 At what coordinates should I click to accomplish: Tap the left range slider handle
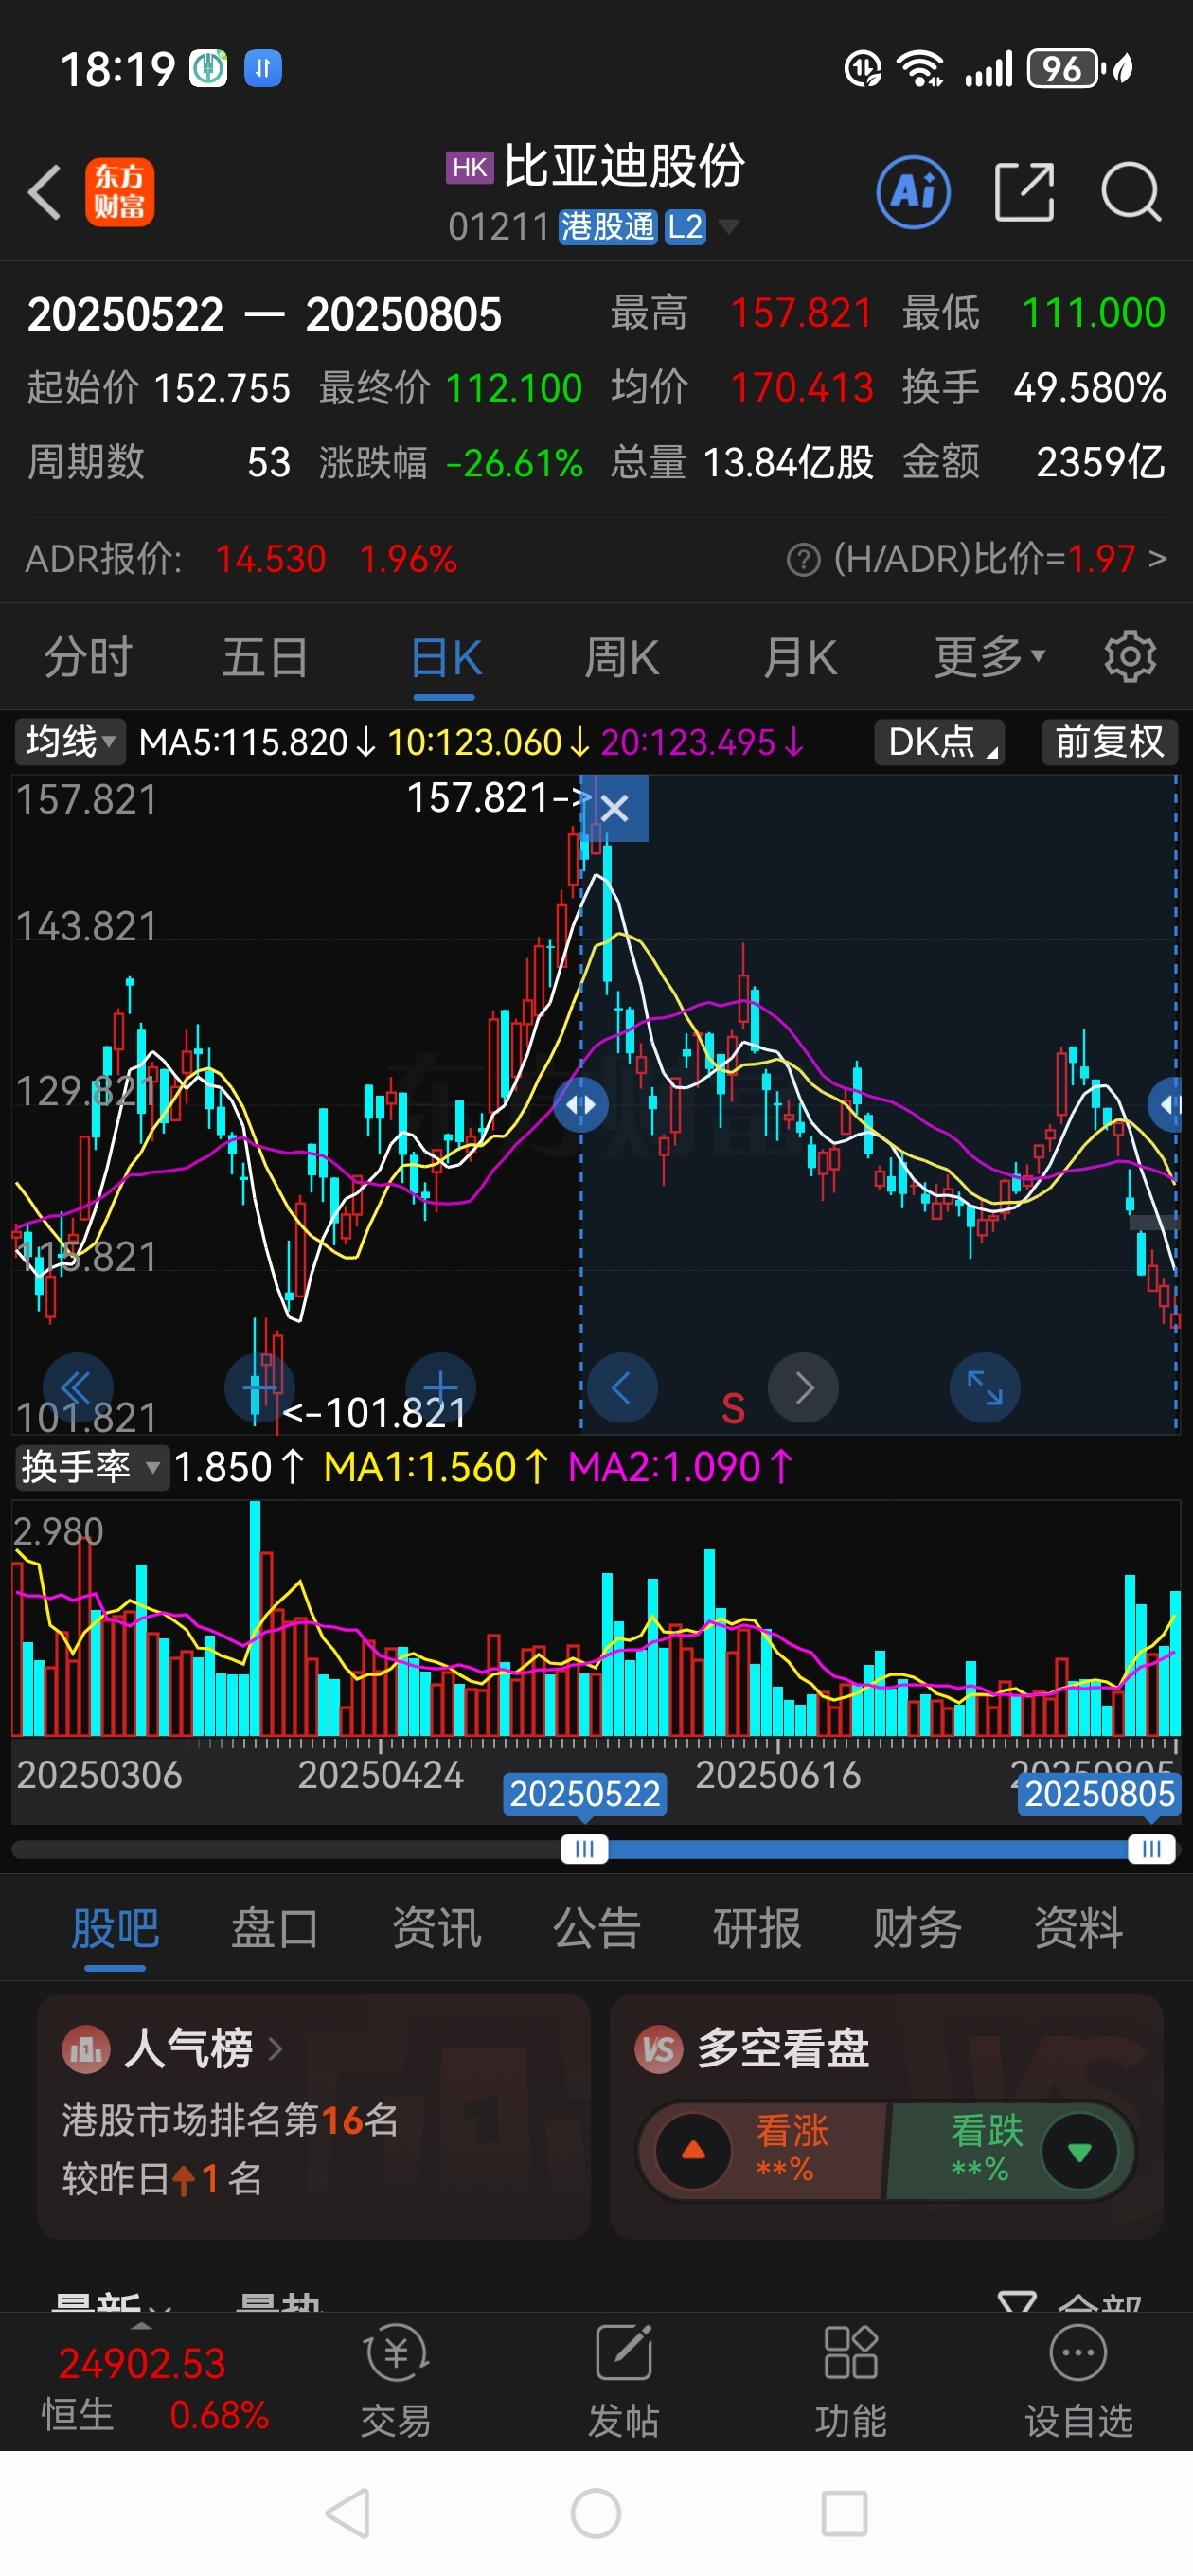pyautogui.click(x=584, y=1848)
